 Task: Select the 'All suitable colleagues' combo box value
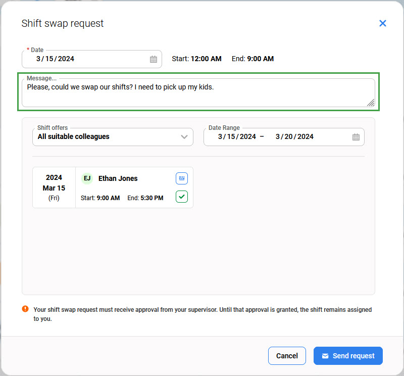pos(74,136)
